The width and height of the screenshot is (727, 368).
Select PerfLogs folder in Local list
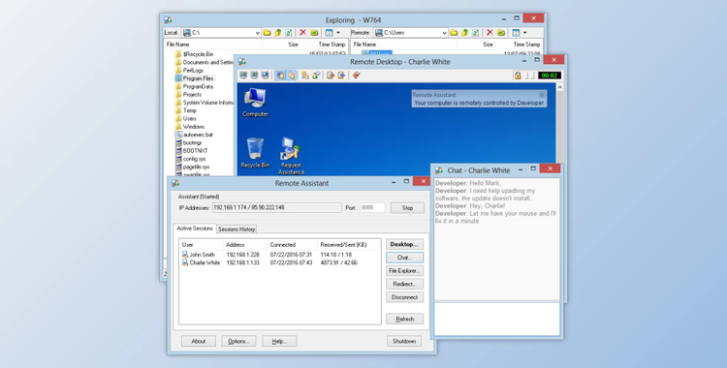190,71
